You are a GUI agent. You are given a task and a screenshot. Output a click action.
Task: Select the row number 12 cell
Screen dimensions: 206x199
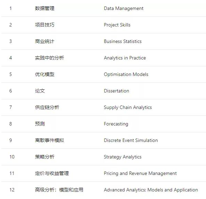[12, 190]
